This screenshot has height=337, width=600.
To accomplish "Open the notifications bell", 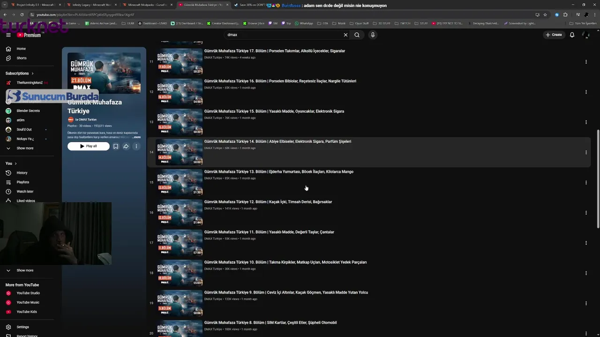I will (572, 35).
